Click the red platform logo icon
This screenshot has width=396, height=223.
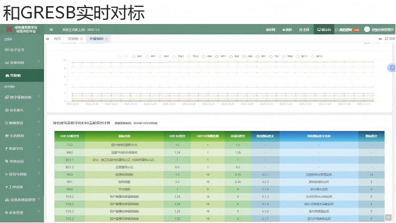click(x=9, y=29)
